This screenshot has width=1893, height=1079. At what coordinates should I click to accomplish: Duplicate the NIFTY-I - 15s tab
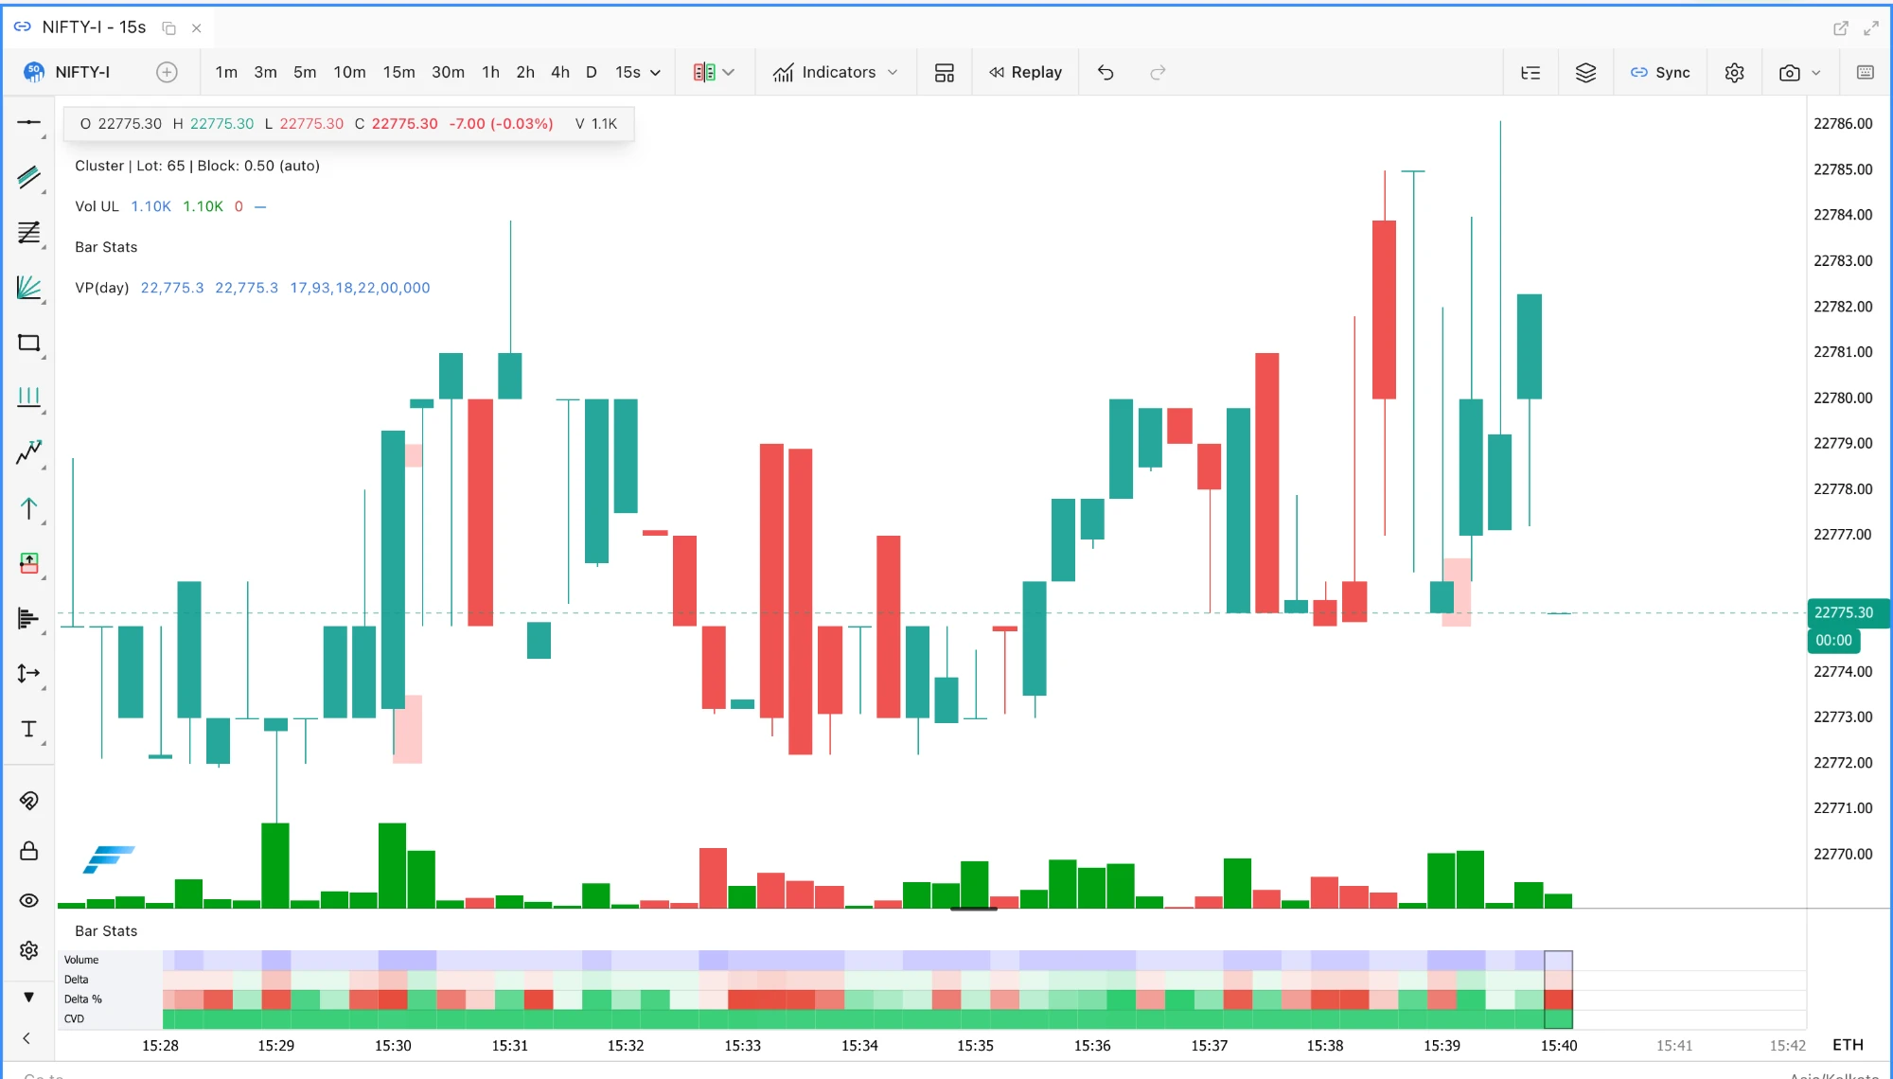click(x=168, y=28)
